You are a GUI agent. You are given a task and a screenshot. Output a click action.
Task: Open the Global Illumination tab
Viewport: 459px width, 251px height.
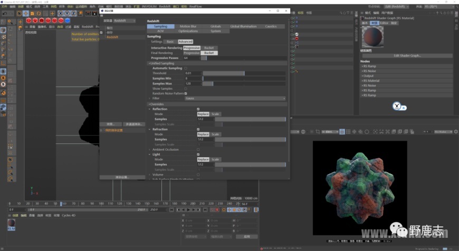243,26
